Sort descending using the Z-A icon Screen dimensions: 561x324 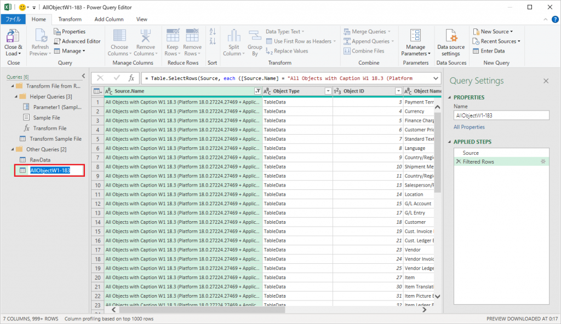coord(213,41)
